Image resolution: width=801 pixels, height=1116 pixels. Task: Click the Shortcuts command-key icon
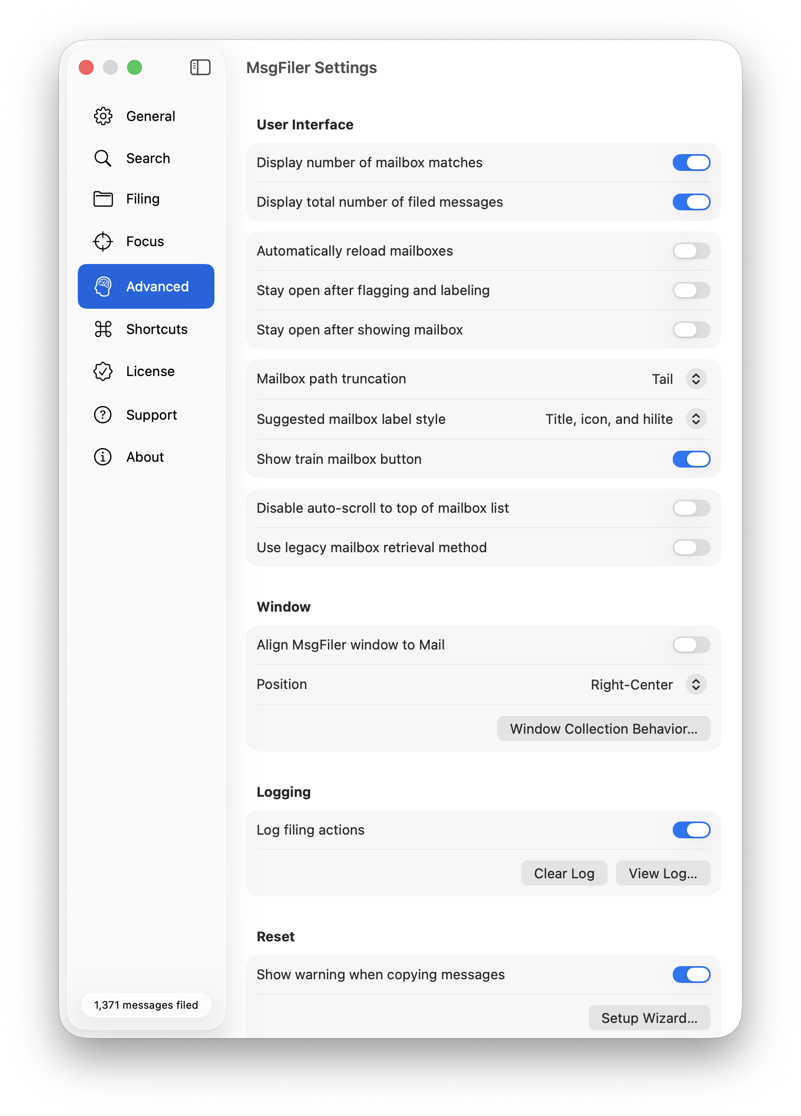click(x=103, y=329)
